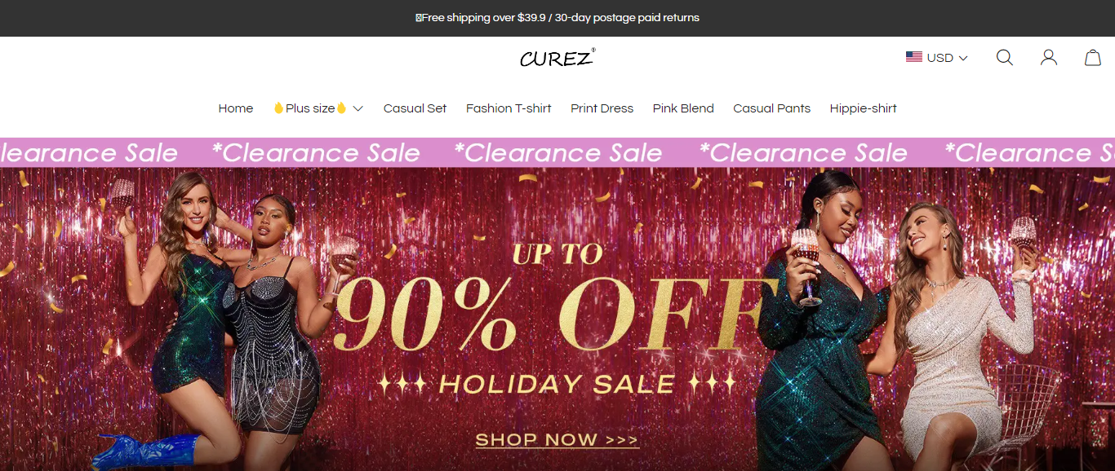Open the shopping bag cart icon
Image resolution: width=1115 pixels, height=471 pixels.
coord(1093,58)
